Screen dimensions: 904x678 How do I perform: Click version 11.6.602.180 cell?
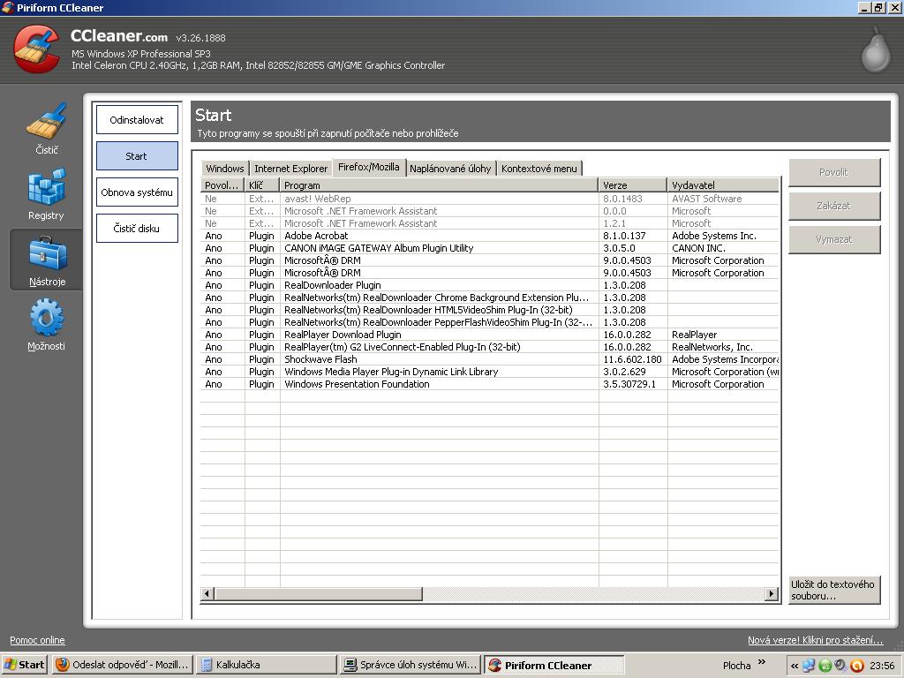(x=632, y=359)
